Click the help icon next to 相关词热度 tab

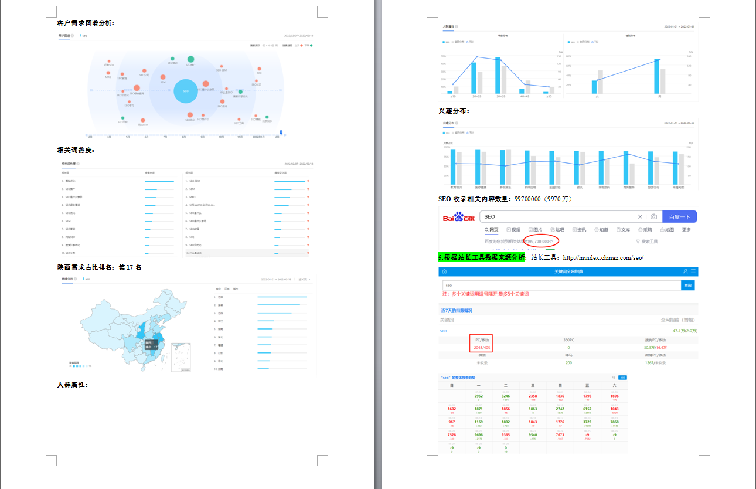click(77, 164)
